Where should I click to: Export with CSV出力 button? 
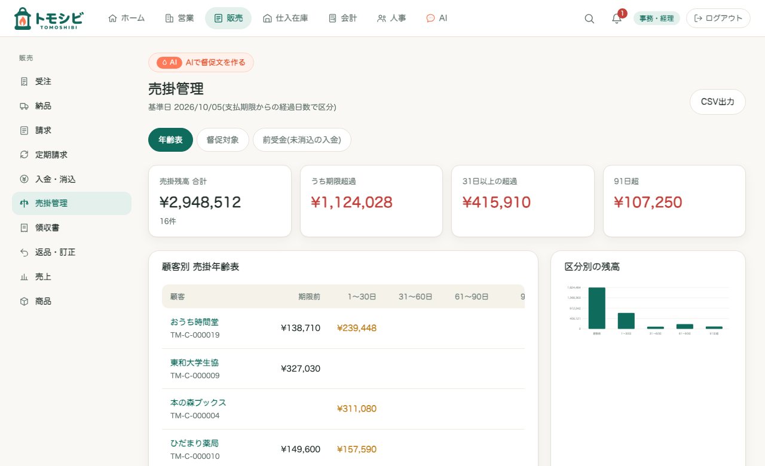point(718,102)
